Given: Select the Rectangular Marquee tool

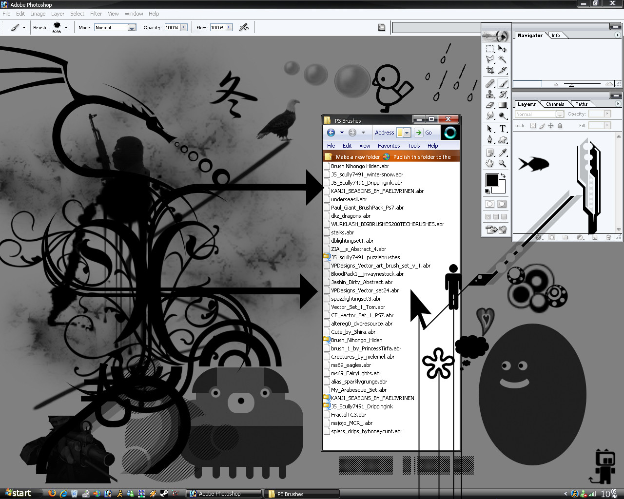Looking at the screenshot, I should coord(490,49).
